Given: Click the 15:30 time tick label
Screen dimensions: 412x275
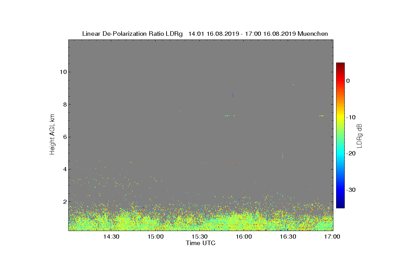Looking at the screenshot, I should 200,236.
